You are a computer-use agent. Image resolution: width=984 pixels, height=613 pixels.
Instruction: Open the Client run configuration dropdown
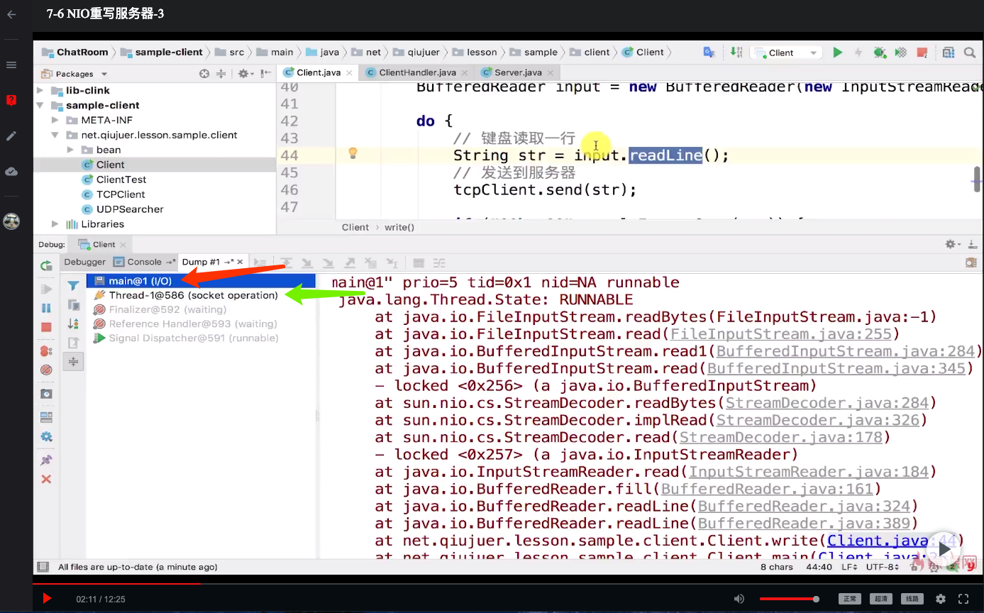786,53
